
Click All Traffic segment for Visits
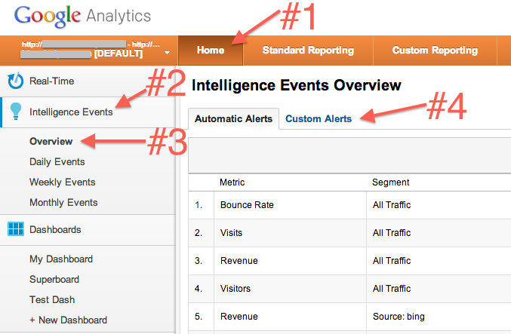392,233
